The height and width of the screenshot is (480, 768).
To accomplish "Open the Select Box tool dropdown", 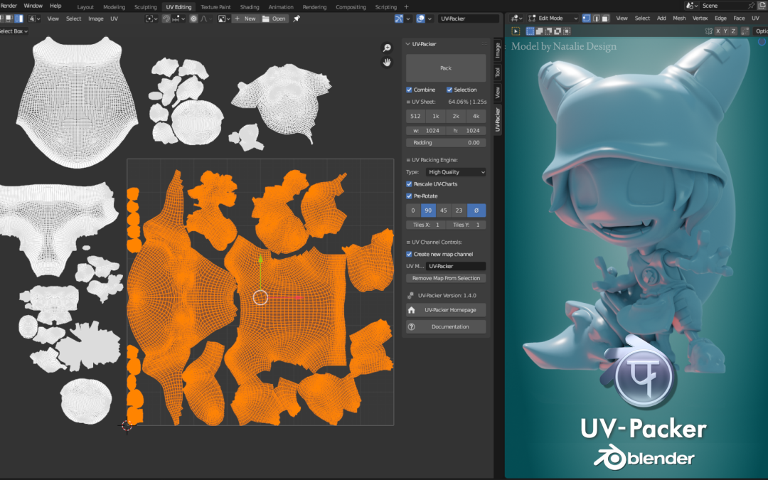I will 14,31.
